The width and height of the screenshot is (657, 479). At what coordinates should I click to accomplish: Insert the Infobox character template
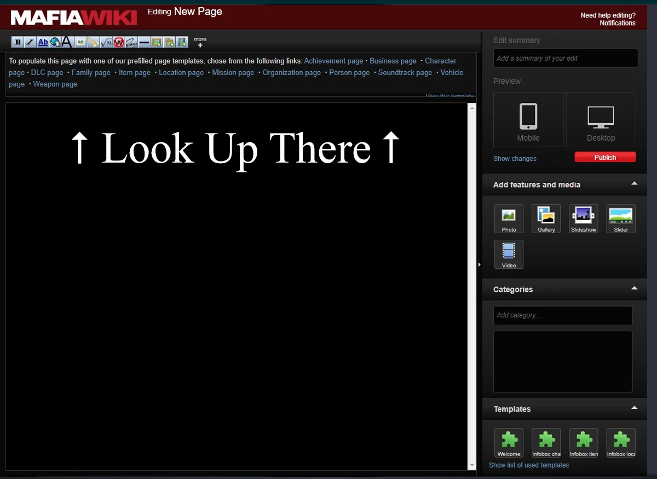point(546,443)
